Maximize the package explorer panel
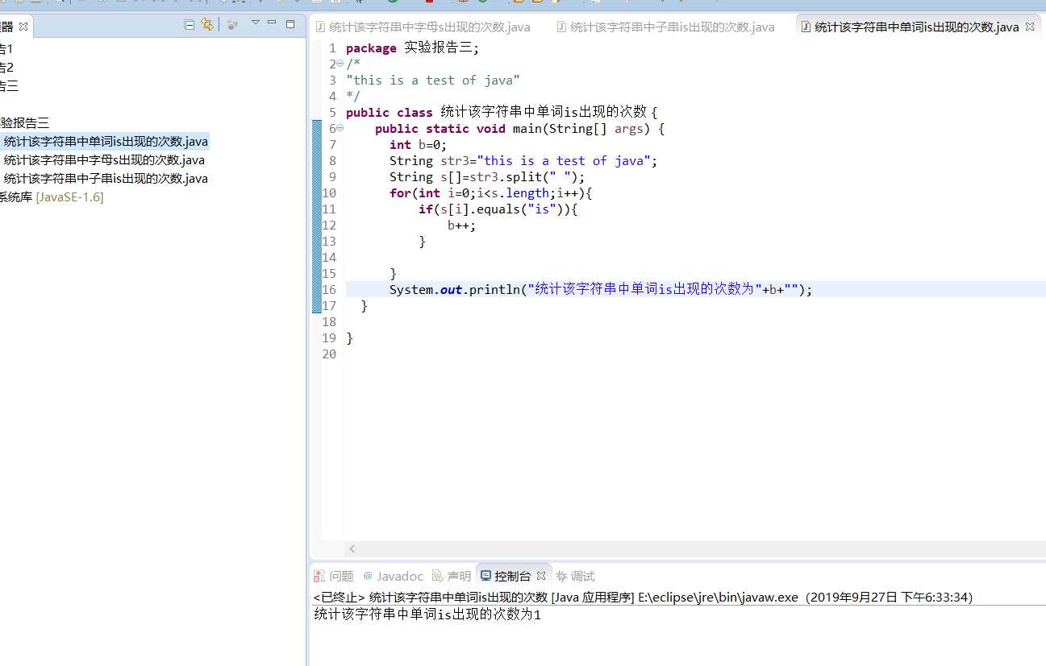 tap(290, 24)
